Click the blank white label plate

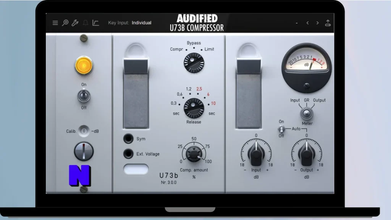point(136,169)
